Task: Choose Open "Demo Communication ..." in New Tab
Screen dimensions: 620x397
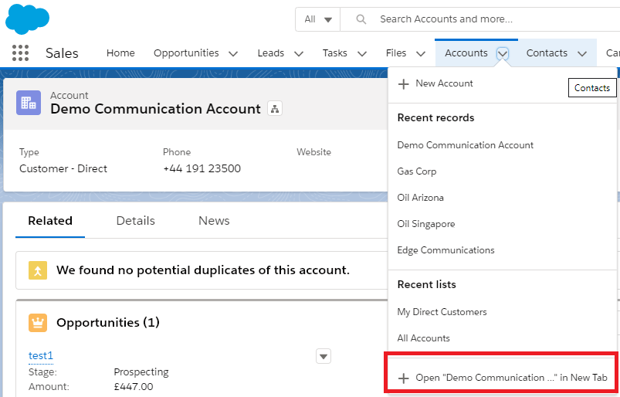Action: (x=502, y=378)
